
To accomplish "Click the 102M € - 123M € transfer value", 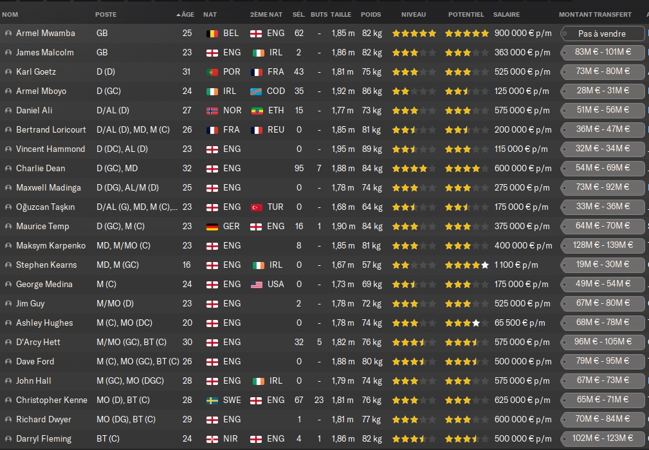I will (x=603, y=438).
